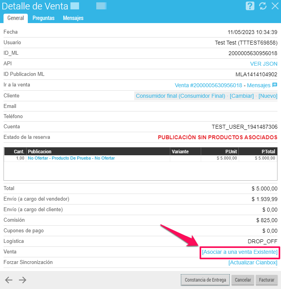Click the [Cambiar] client link
This screenshot has width=281, height=289.
coord(242,96)
